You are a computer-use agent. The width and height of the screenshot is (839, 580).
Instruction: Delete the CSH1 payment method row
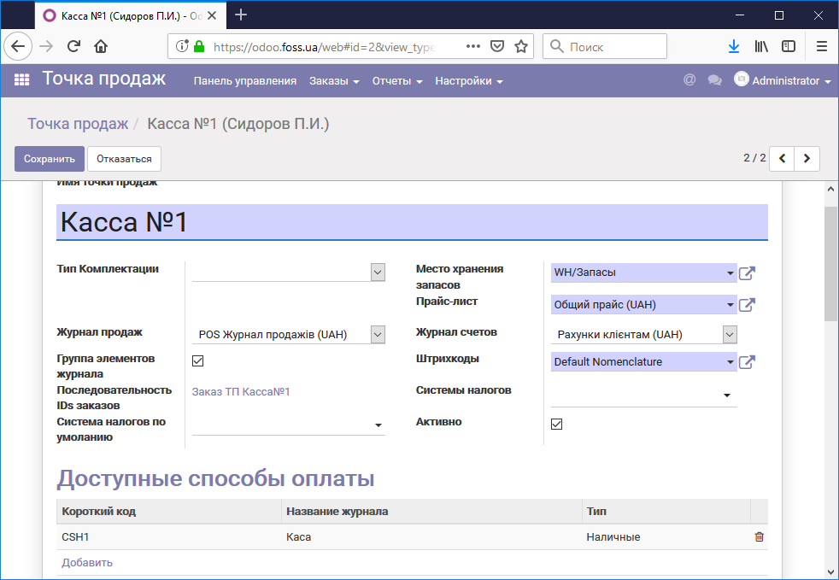(759, 536)
